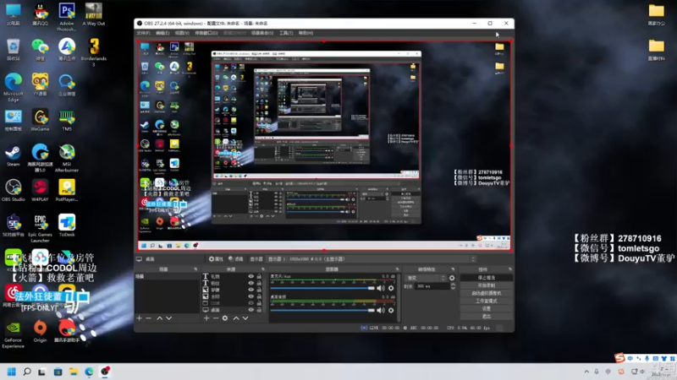This screenshot has width=677, height=380.
Task: Select the 场景 entry in scenes list
Action: pos(168,277)
